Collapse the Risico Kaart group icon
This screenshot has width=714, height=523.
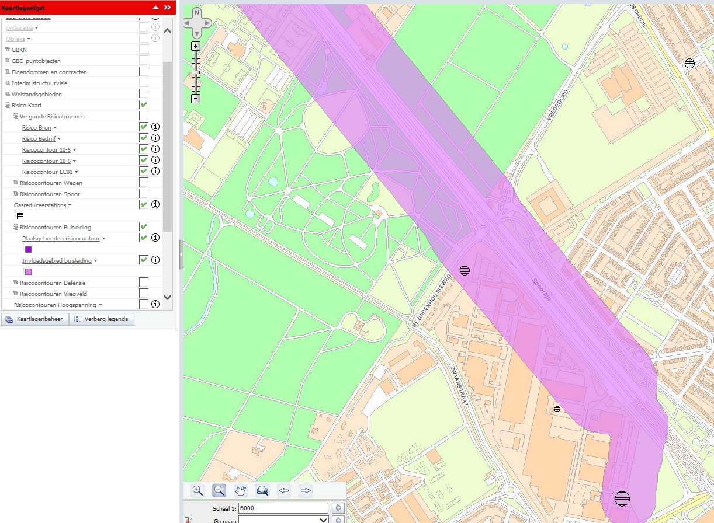(8, 105)
